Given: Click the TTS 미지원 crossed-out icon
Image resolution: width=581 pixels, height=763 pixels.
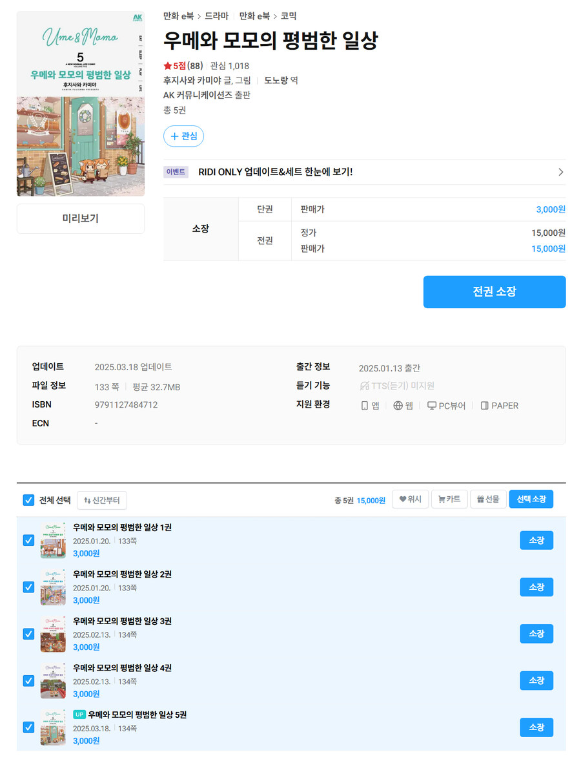Looking at the screenshot, I should [x=364, y=386].
